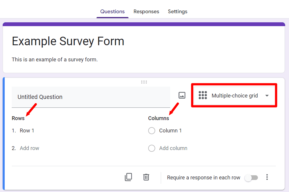The width and height of the screenshot is (289, 192).
Task: Switch to the Questions tab
Action: tap(112, 12)
